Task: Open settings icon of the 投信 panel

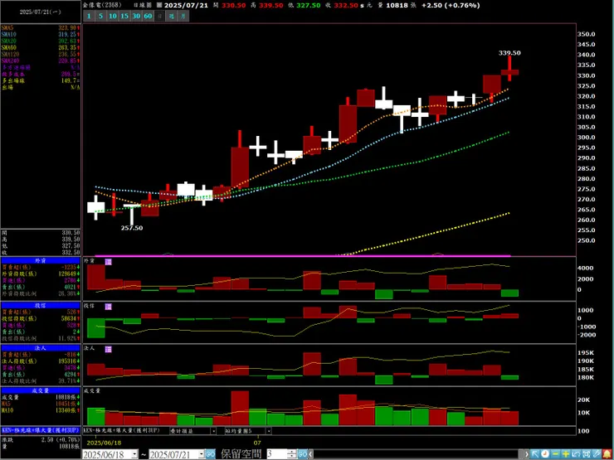Action: (x=109, y=307)
